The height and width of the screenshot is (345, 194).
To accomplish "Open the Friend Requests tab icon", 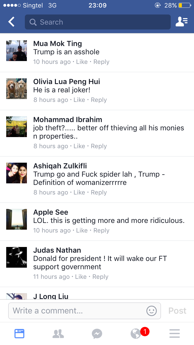I will point(58,334).
